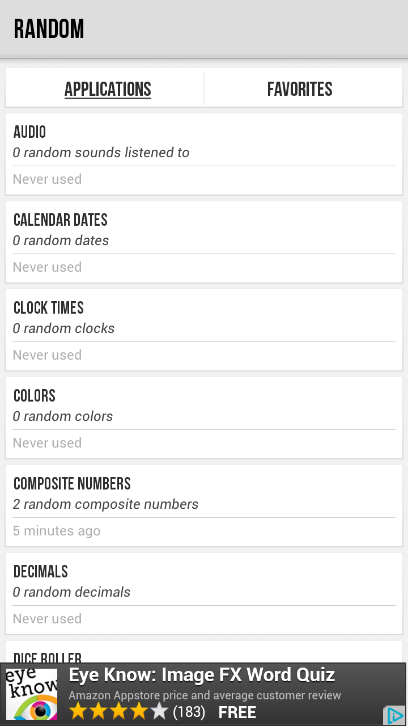Screen dimensions: 408x726
Task: Click the 'Eye Know: Image FX Word Quiz' ad title
Action: [203, 674]
